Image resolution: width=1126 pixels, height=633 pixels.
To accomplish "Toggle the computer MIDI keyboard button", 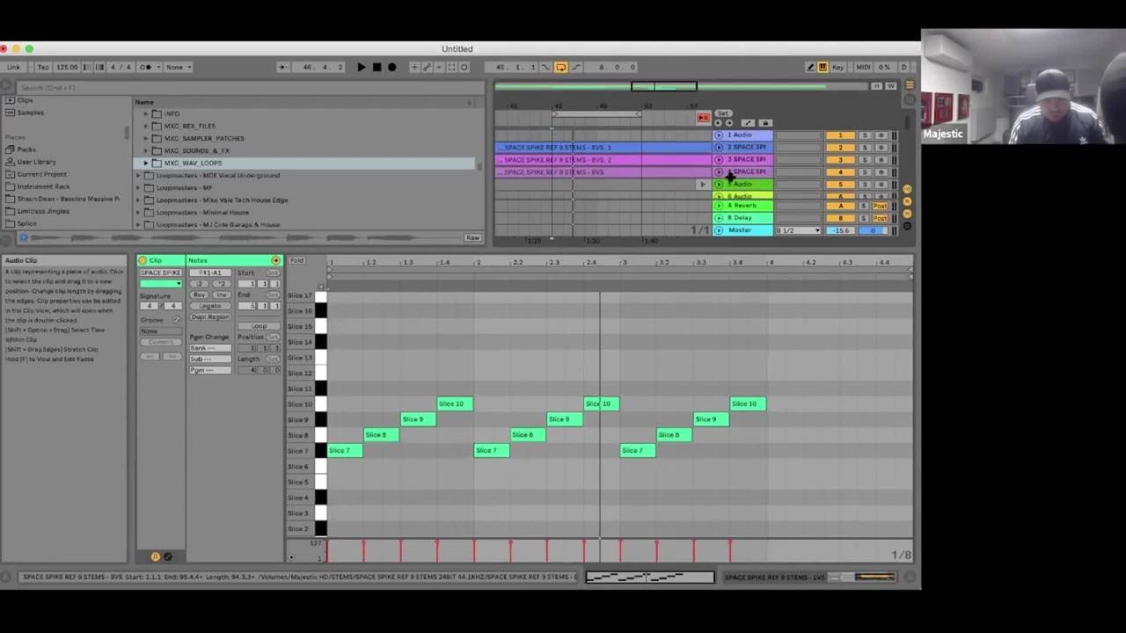I will pyautogui.click(x=823, y=67).
